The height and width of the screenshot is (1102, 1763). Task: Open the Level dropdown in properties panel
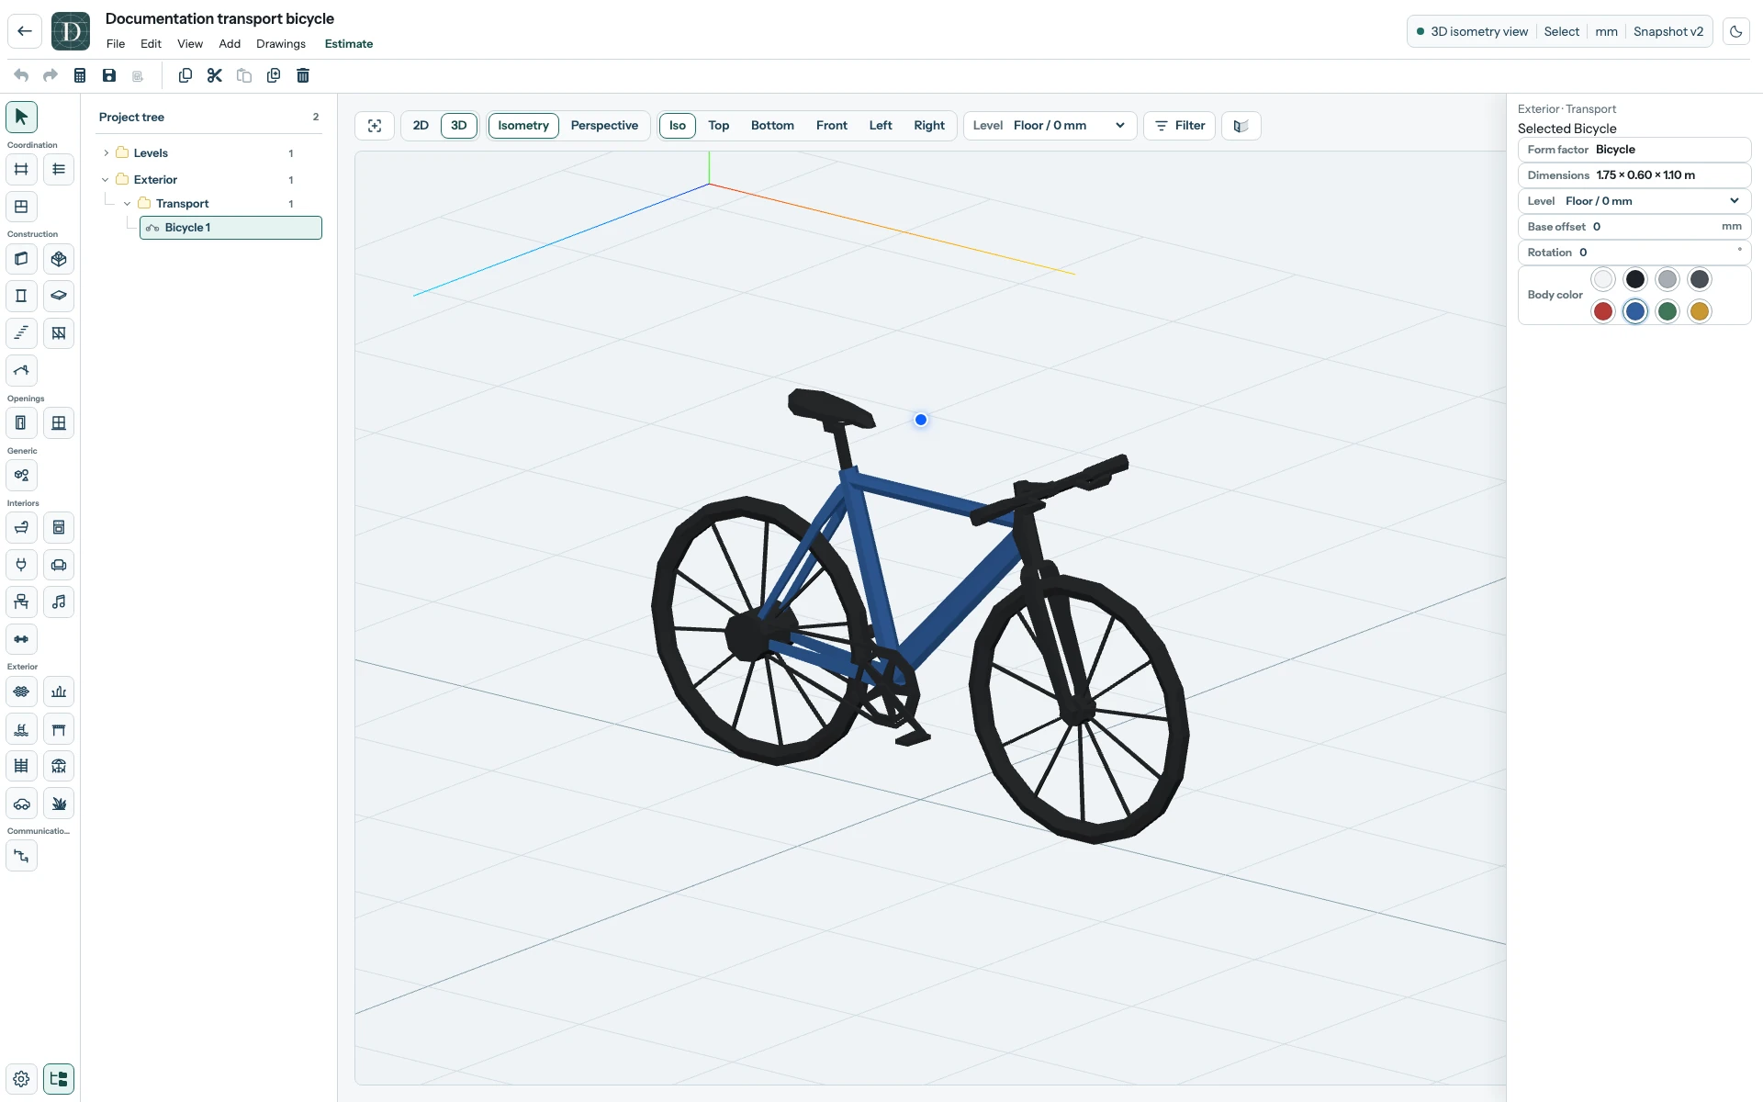coord(1634,201)
